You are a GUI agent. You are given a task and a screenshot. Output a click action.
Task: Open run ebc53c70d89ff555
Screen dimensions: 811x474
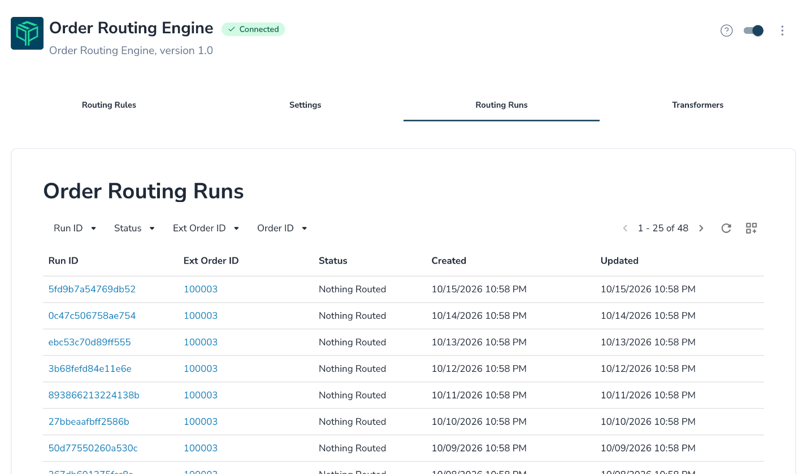(x=90, y=343)
